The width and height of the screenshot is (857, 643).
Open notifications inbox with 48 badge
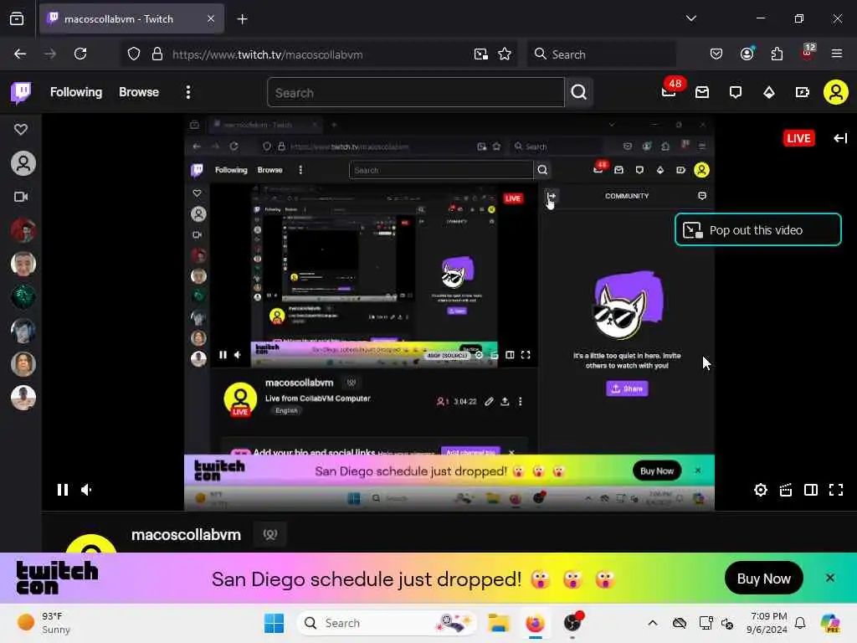[x=669, y=92]
